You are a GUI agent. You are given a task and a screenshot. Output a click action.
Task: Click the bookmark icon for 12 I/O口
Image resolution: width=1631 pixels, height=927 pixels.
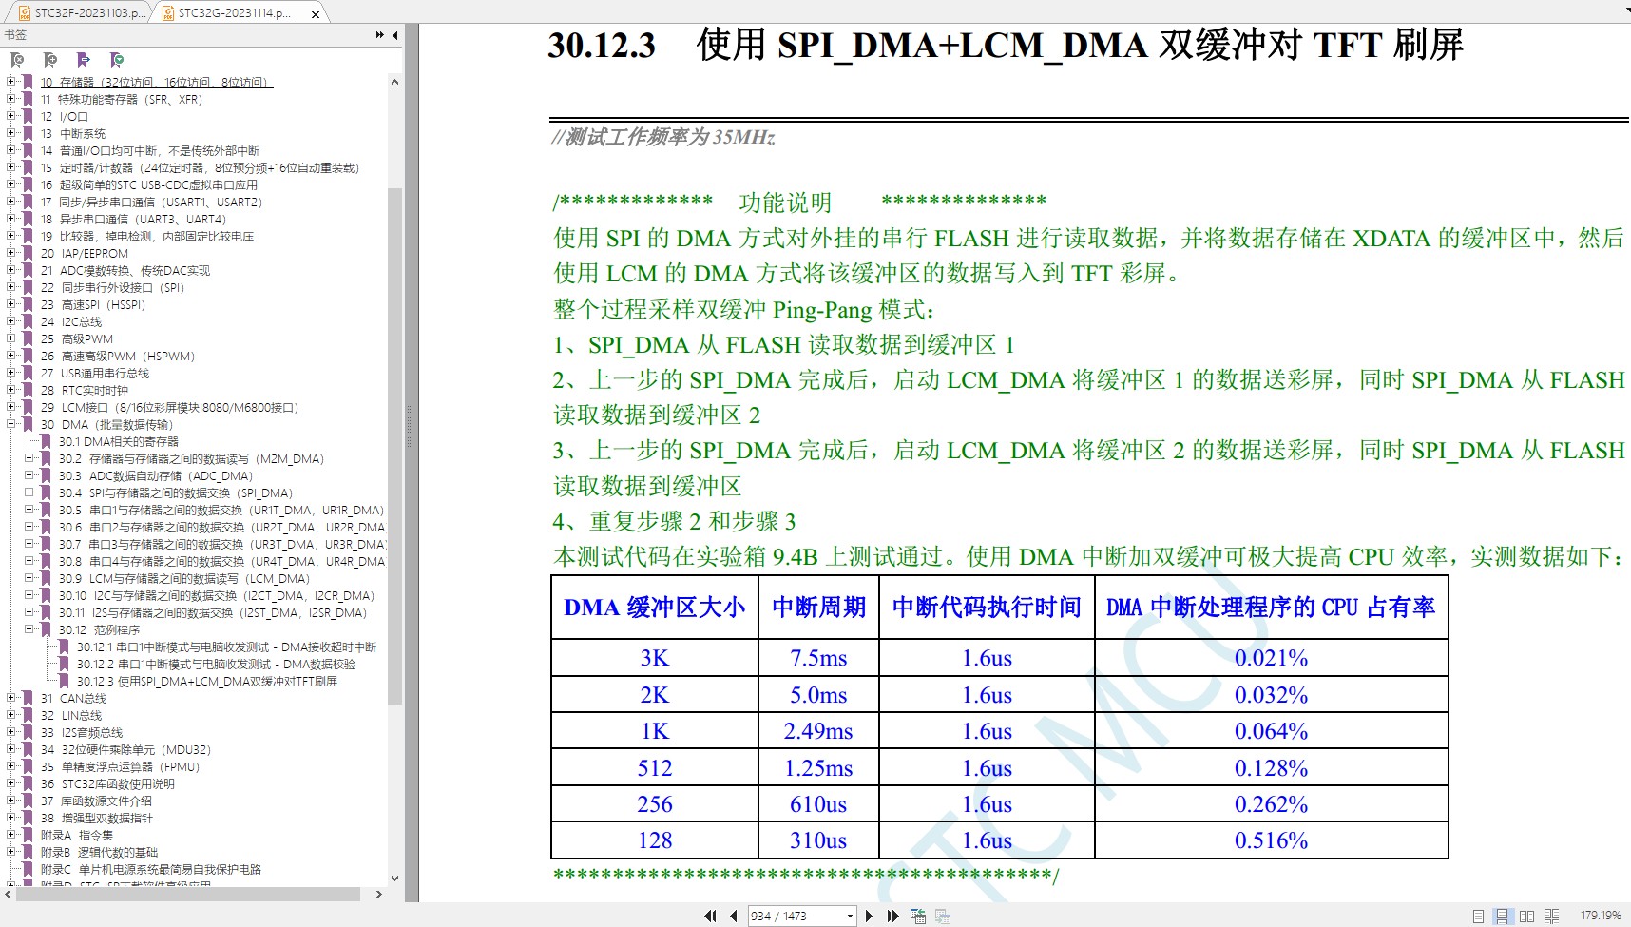pyautogui.click(x=28, y=117)
